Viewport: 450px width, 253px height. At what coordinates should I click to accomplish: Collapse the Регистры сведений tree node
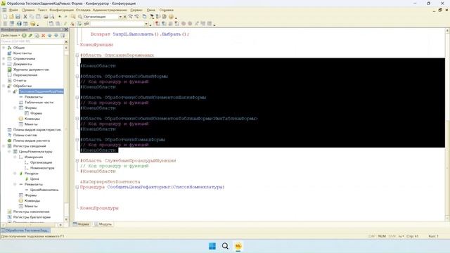[x=4, y=146]
